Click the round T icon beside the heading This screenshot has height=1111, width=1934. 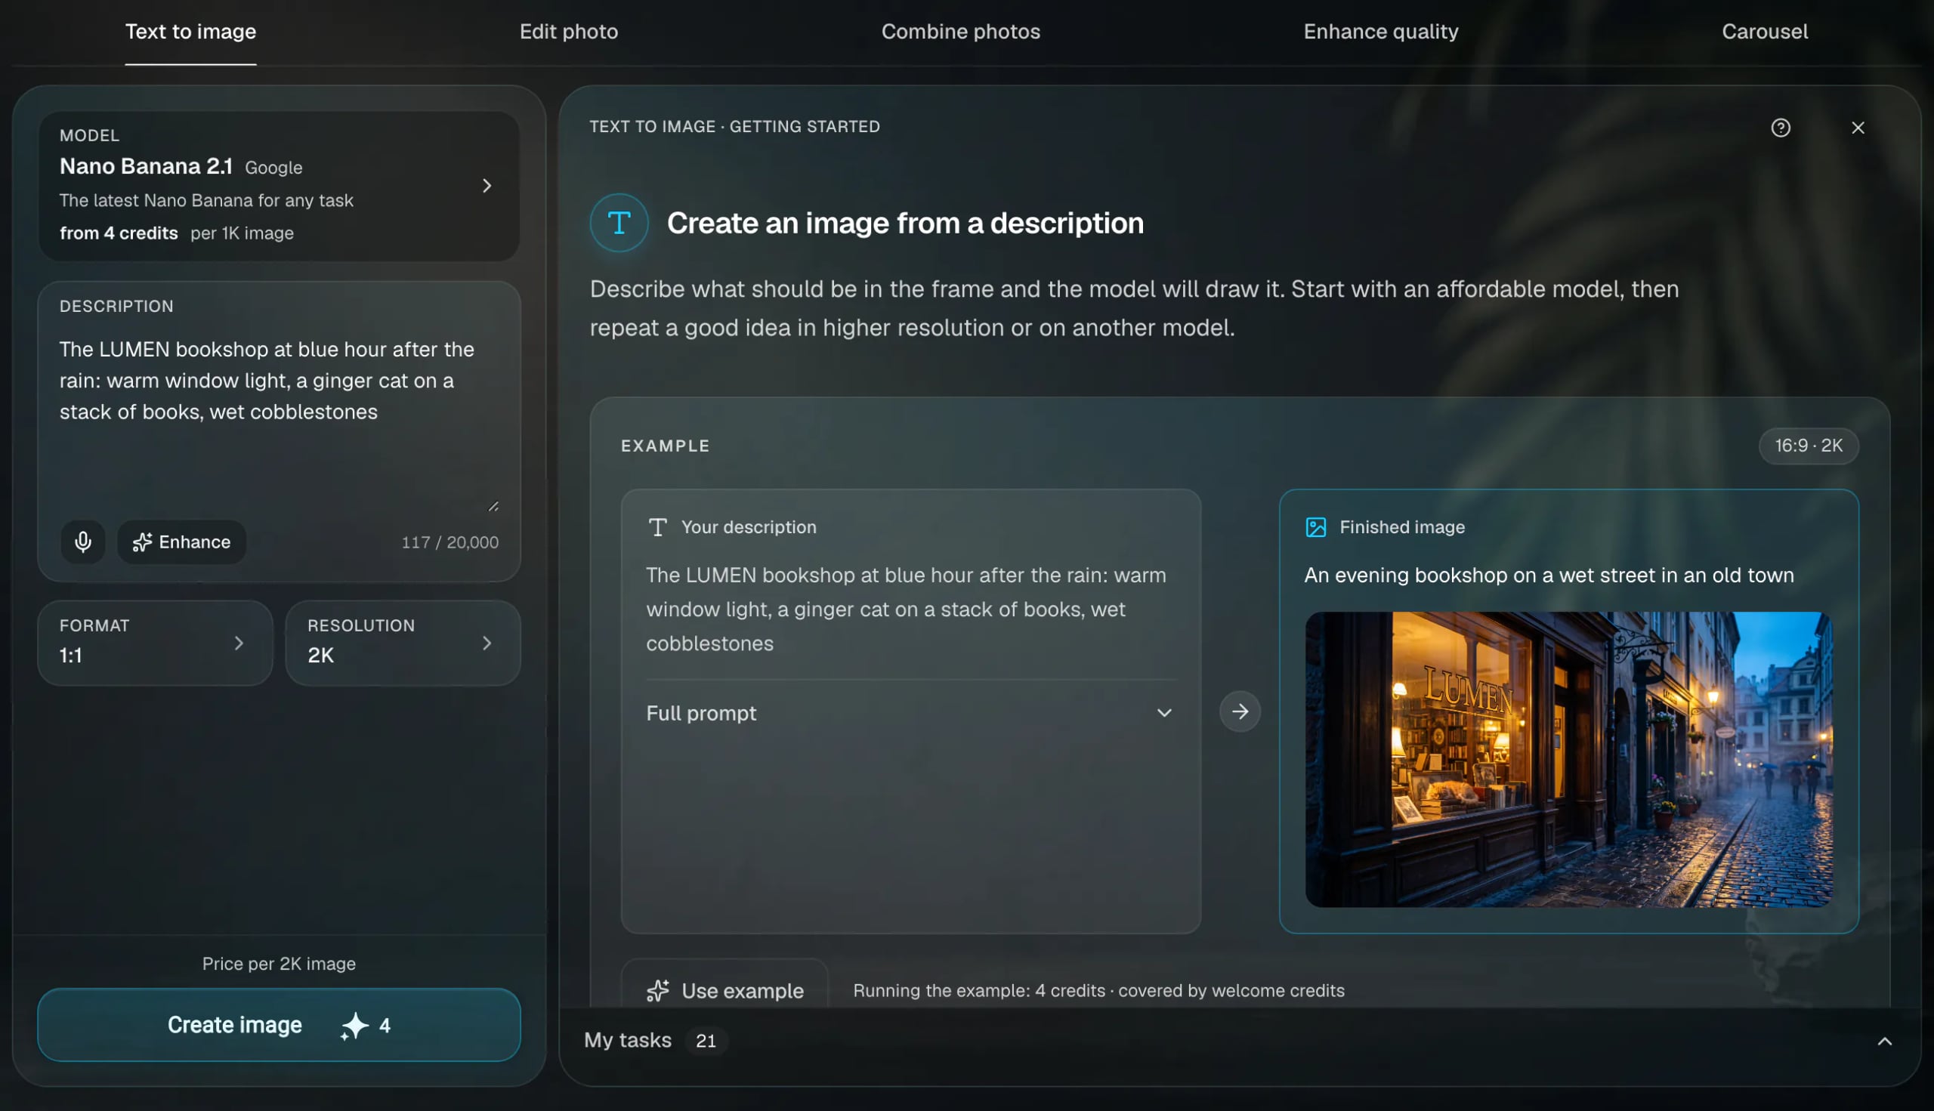click(x=619, y=223)
